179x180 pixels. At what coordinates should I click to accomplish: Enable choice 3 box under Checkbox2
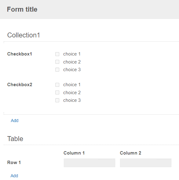(57, 100)
